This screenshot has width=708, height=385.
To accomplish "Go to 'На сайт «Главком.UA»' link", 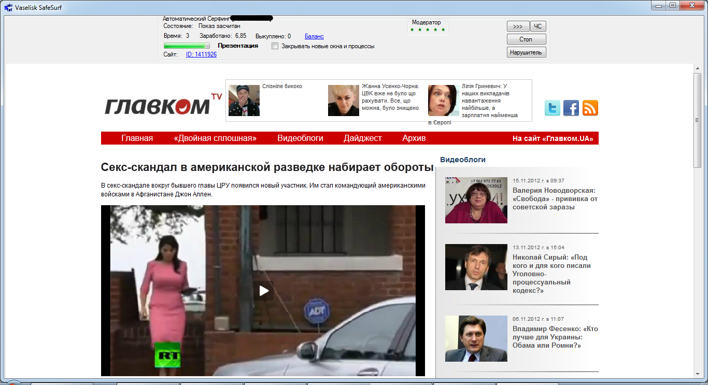I will [553, 138].
